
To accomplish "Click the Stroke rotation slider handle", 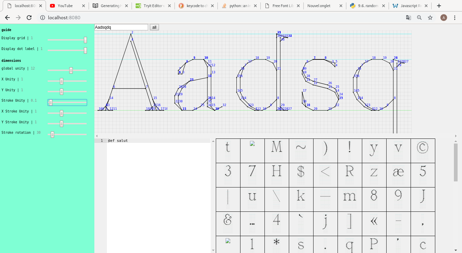I will 52,134.
